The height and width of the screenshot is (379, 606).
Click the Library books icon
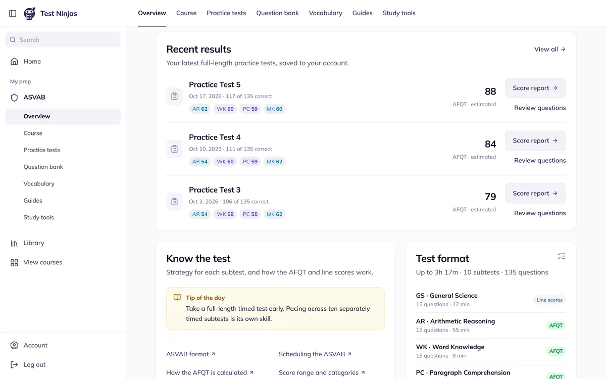pos(14,243)
